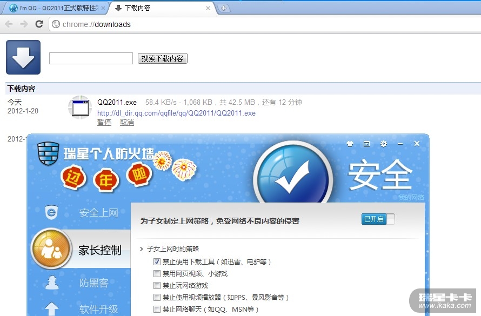Close the I'm QQ tab
The image size is (481, 316).
pyautogui.click(x=103, y=8)
